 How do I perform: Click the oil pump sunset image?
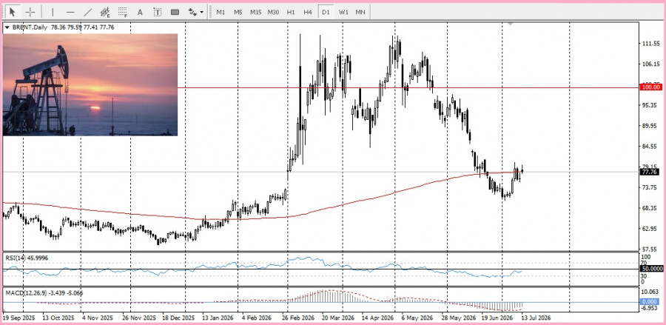pyautogui.click(x=90, y=85)
